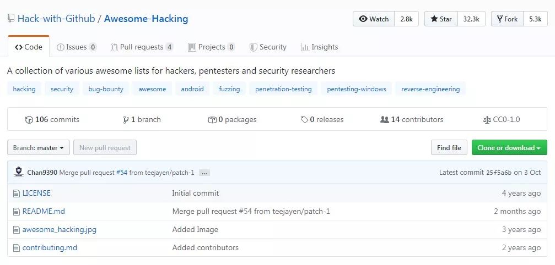Screen dimensions: 555x265
Task: Switch to the Issues tab
Action: [x=77, y=47]
